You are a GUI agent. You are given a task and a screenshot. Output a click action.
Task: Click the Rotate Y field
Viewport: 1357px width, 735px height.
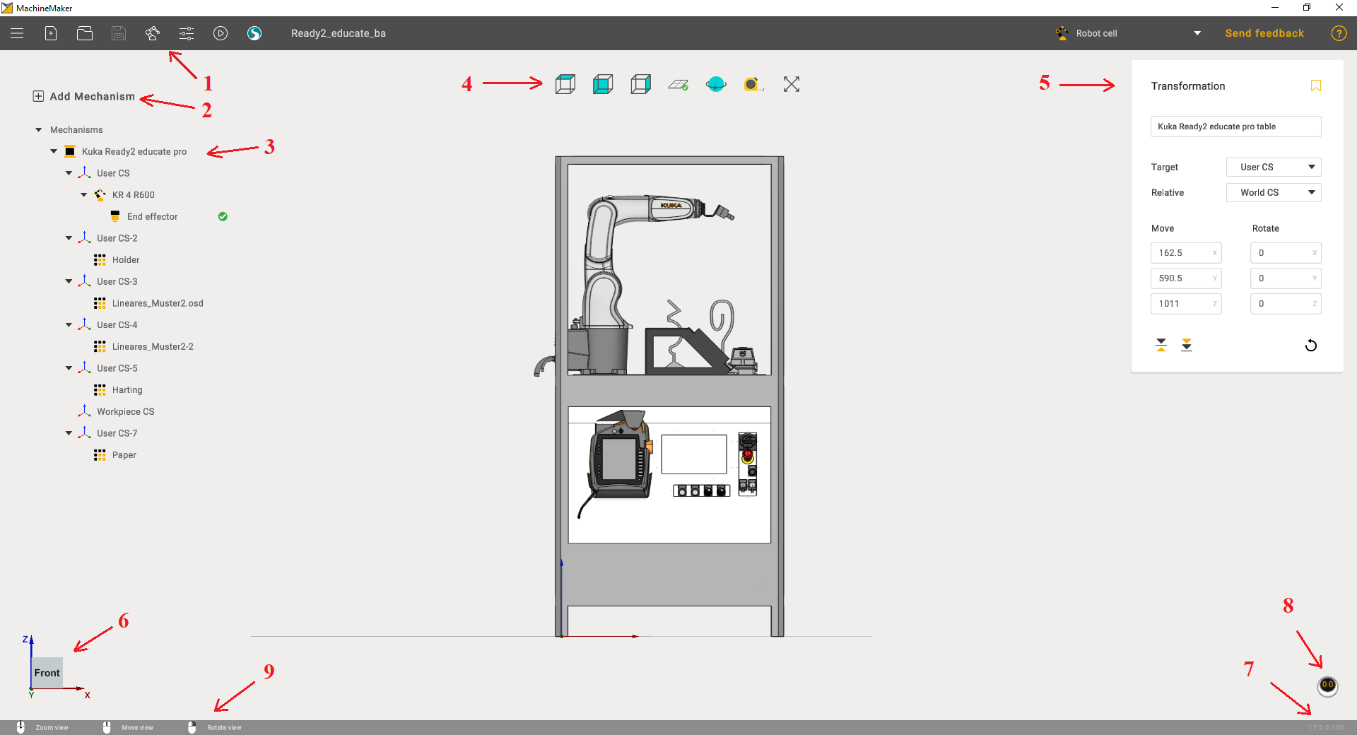pos(1286,278)
